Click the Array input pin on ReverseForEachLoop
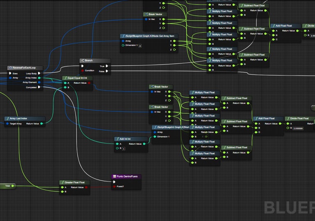315x221 pixels. point(10,78)
